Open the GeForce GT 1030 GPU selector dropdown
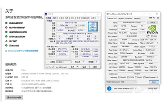Image resolution: width=164 pixels, height=109 pixels. pyautogui.click(x=121, y=82)
